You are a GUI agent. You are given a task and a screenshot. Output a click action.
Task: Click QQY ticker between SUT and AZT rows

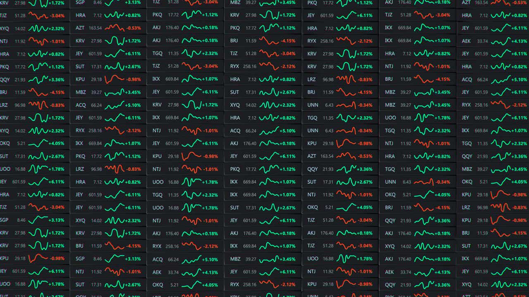(340, 169)
